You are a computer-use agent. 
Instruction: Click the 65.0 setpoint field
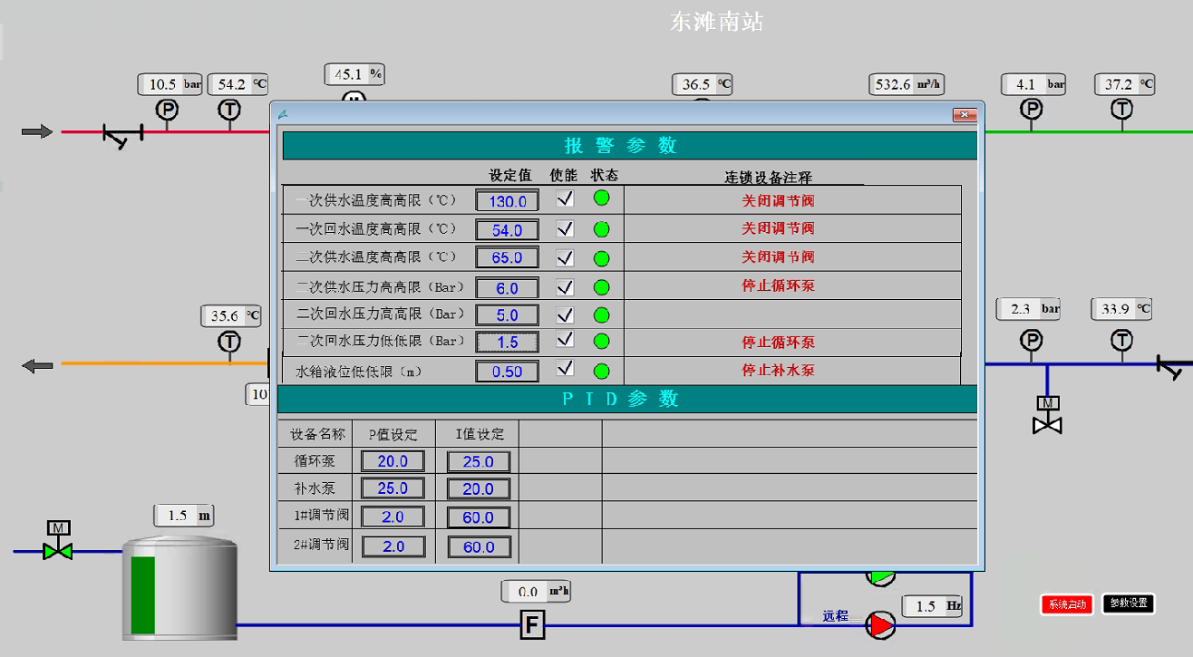tap(507, 257)
